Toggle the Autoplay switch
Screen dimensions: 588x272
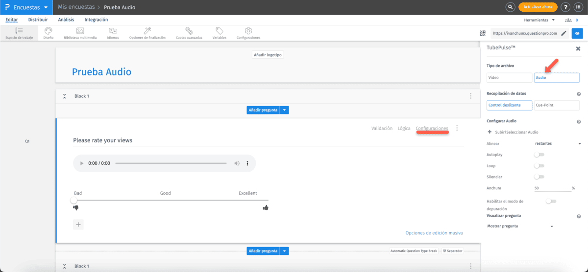[x=539, y=155]
